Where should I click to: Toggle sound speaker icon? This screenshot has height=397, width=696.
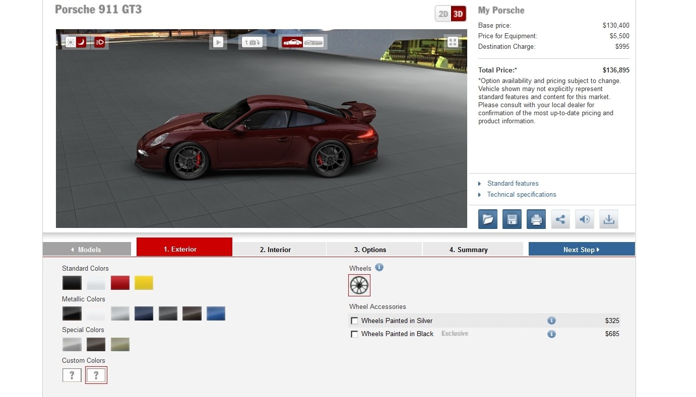[x=585, y=219]
